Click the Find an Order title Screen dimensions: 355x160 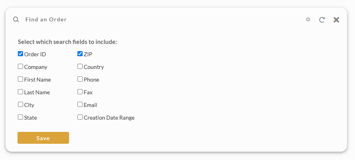(46, 20)
